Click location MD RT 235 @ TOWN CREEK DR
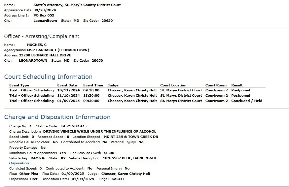 pyautogui.click(x=131, y=137)
